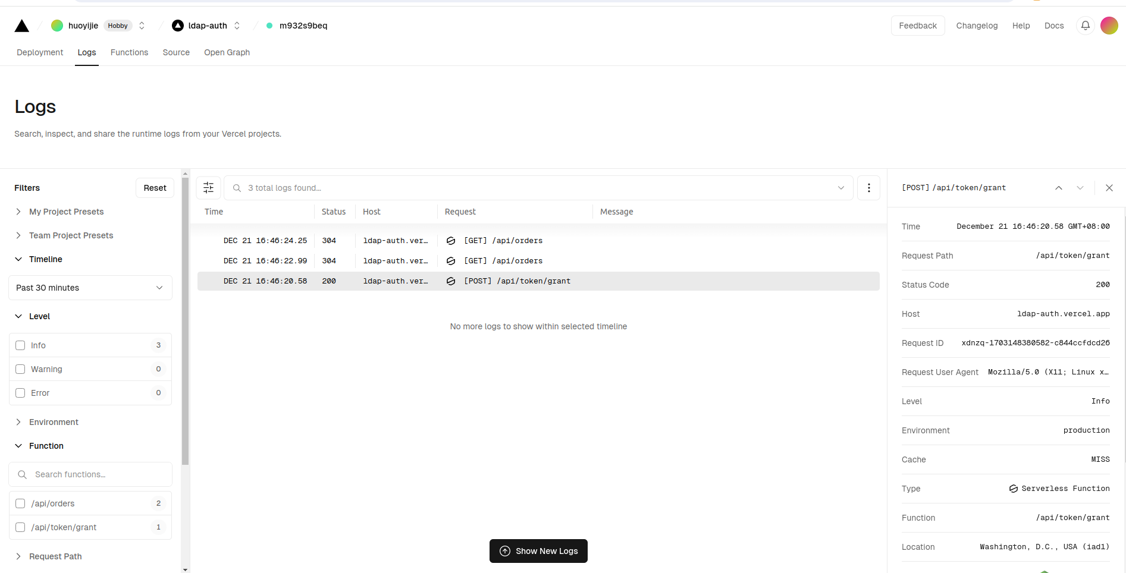
Task: Expand the Environment filter section
Action: pos(54,422)
